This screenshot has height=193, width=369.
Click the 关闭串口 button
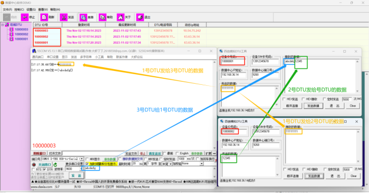pos(44,165)
